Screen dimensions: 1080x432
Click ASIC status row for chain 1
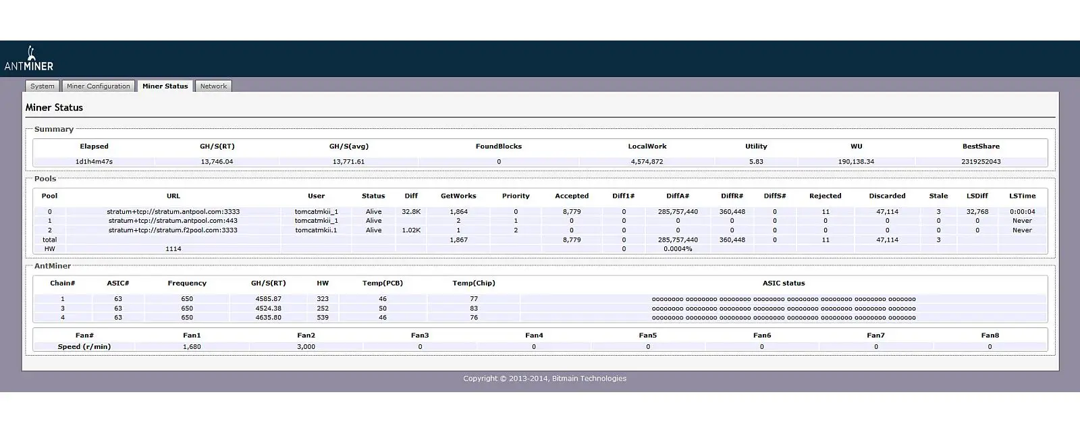coord(783,299)
